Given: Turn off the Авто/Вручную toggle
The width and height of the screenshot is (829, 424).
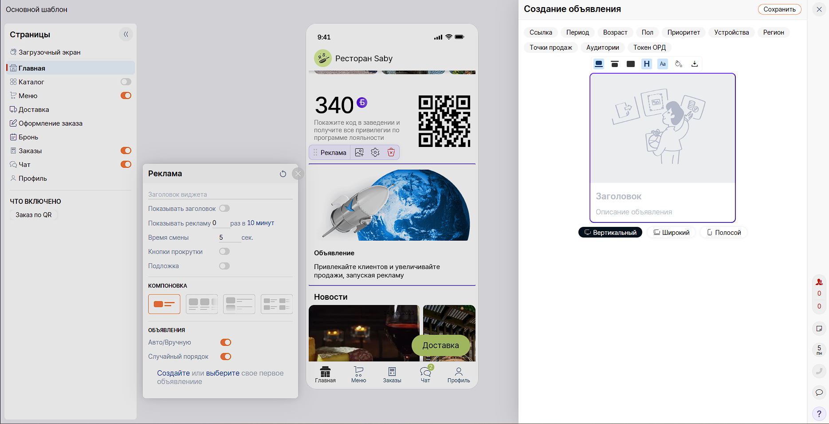Looking at the screenshot, I should click(x=226, y=342).
